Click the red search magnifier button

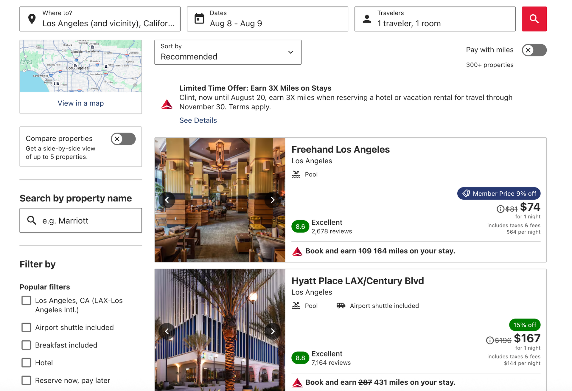click(x=534, y=19)
